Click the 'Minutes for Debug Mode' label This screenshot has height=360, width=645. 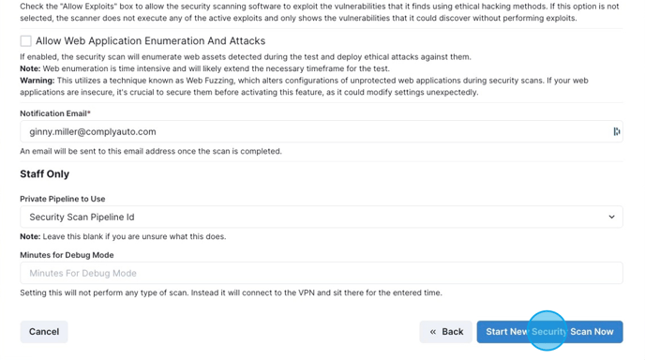67,255
